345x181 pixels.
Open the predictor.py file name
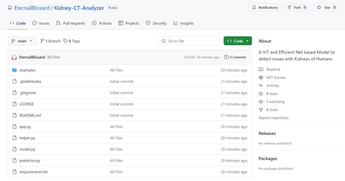pyautogui.click(x=30, y=160)
